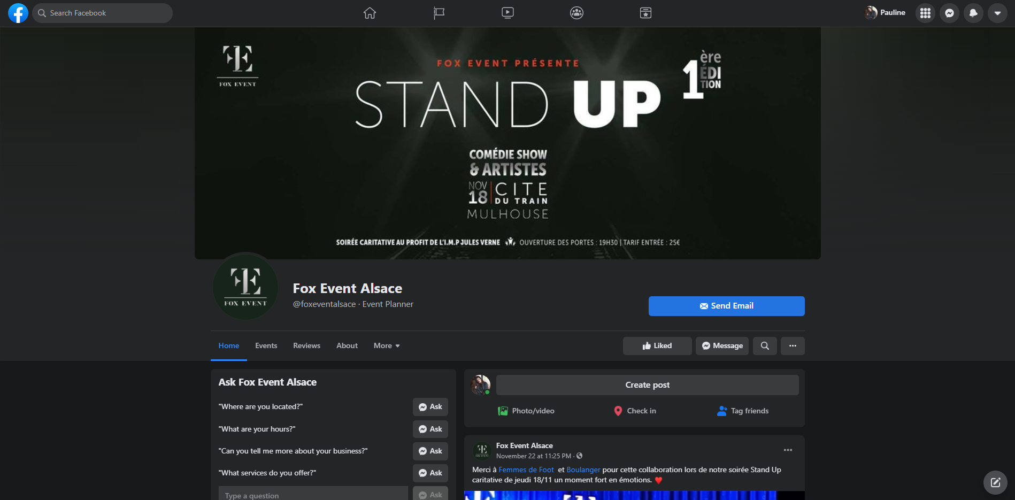The height and width of the screenshot is (500, 1015).
Task: Open the November 22 post timestamp
Action: pyautogui.click(x=533, y=456)
